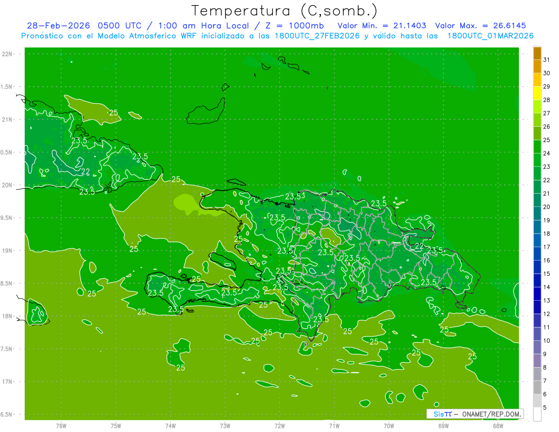Click the "22" contour label over eastern Cuba
559x432 pixels.
86,172
